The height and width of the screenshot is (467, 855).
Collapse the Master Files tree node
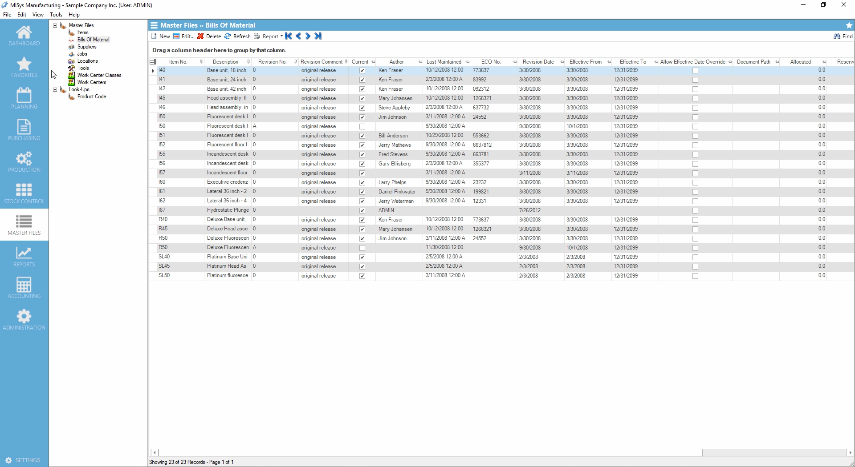coord(55,25)
